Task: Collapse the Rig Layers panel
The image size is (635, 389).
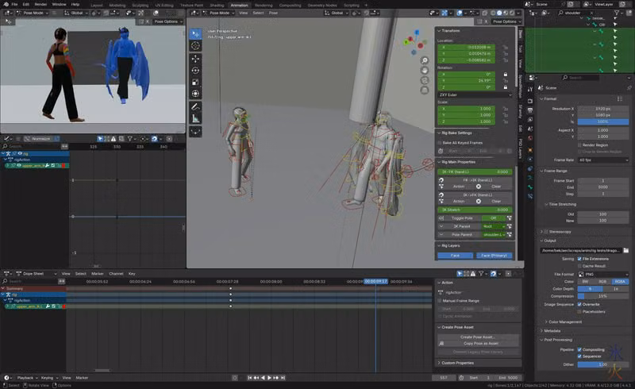Action: point(450,245)
